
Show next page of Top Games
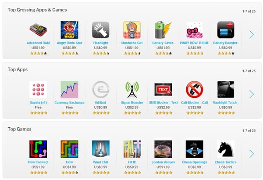click(252, 154)
